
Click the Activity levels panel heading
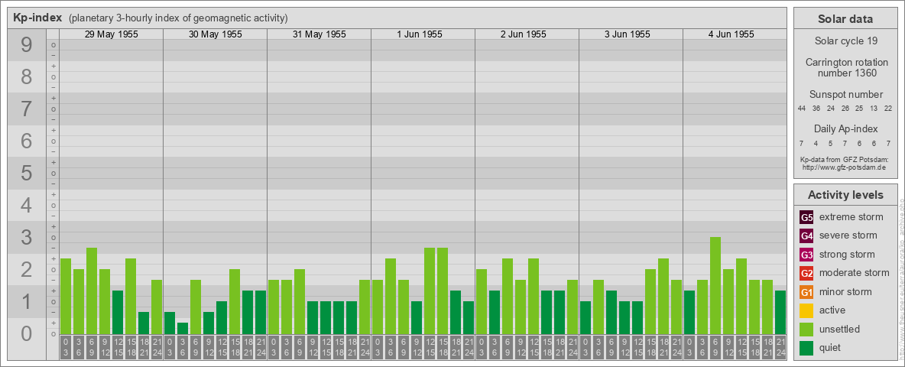tap(845, 195)
